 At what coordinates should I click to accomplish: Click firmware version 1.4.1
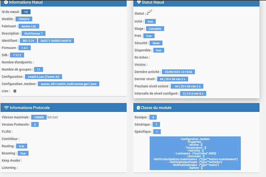(x=25, y=48)
